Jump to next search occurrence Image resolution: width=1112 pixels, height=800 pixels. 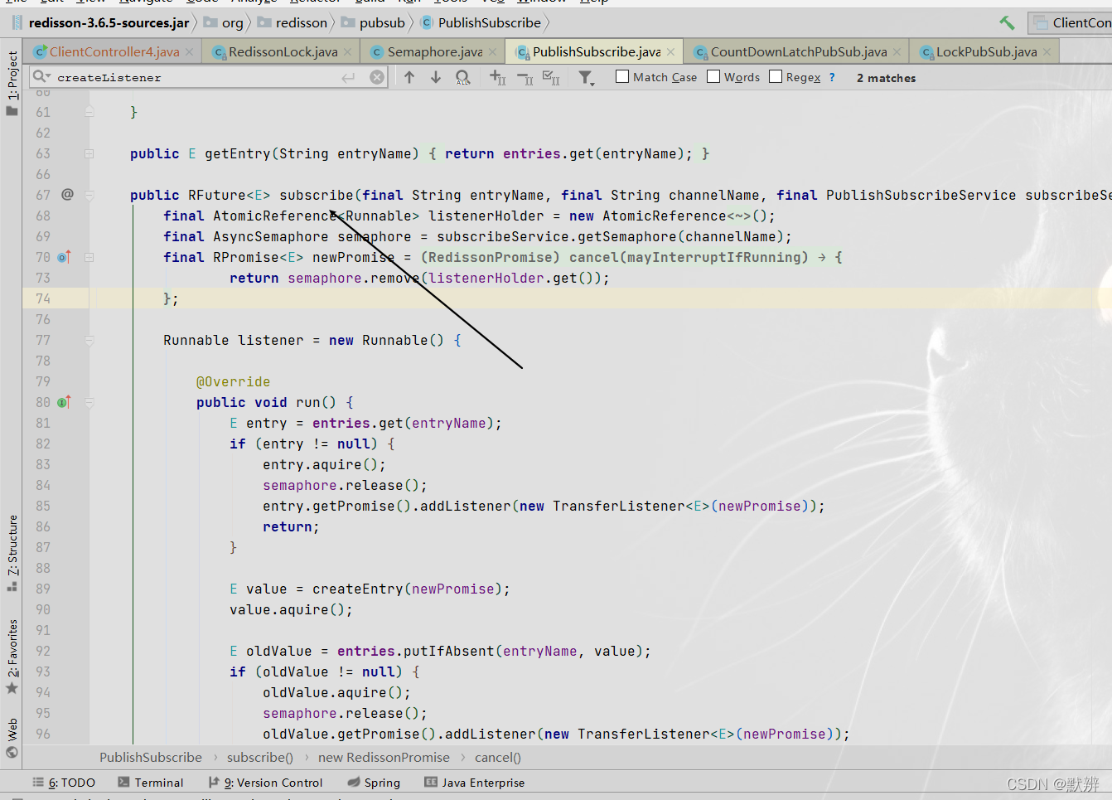pos(436,77)
